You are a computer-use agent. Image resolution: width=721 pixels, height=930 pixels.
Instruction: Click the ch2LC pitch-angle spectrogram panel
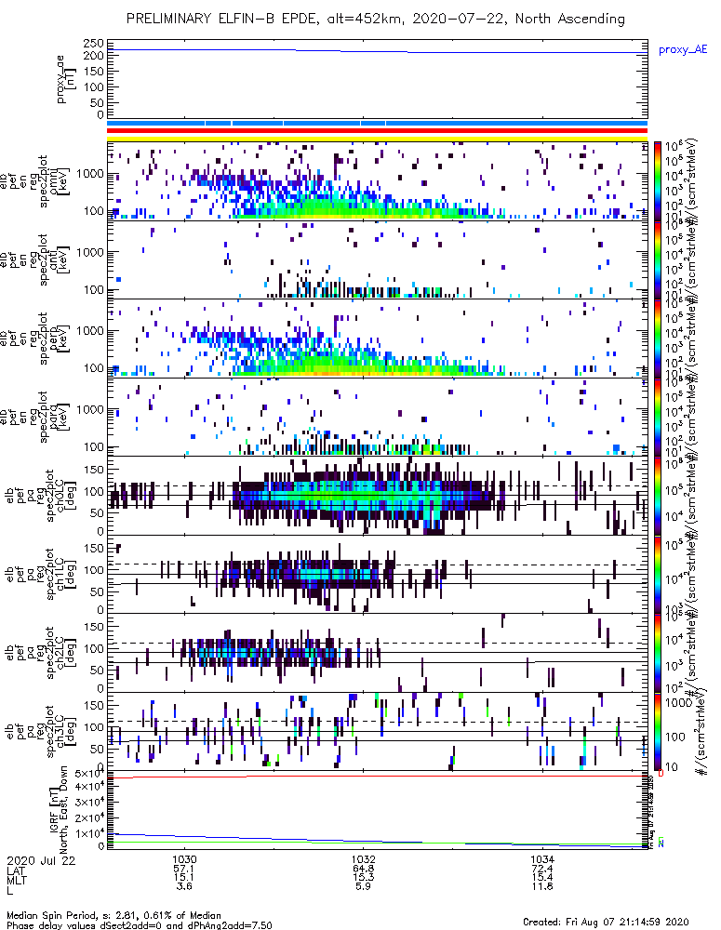tap(378, 653)
